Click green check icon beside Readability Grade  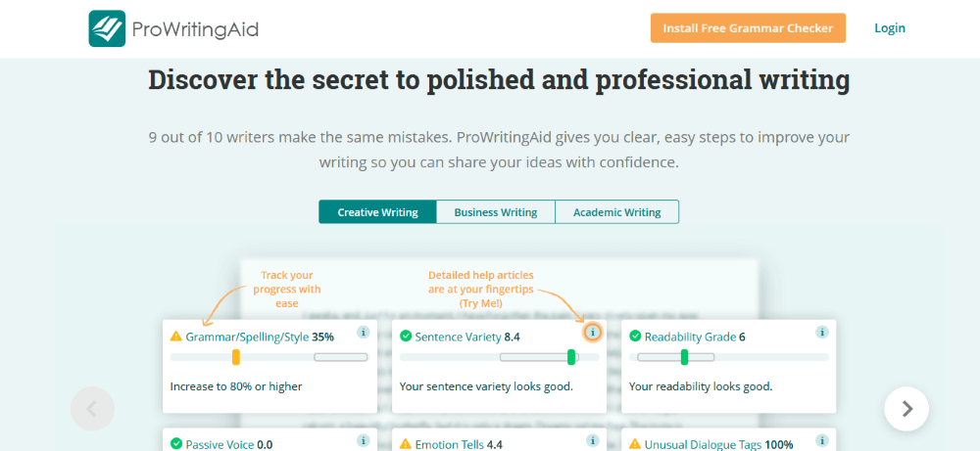point(635,337)
